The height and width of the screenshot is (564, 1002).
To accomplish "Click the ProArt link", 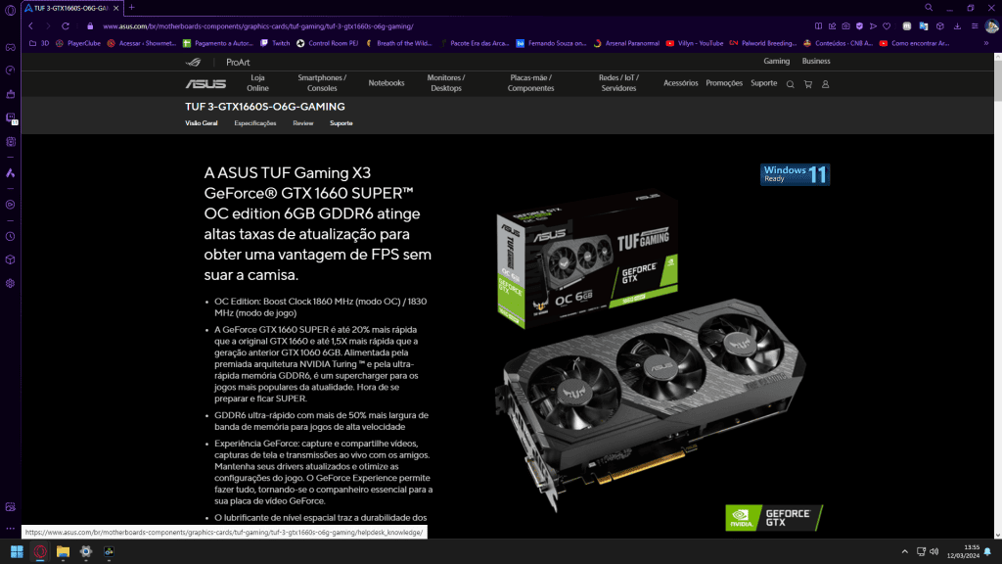I will click(238, 62).
